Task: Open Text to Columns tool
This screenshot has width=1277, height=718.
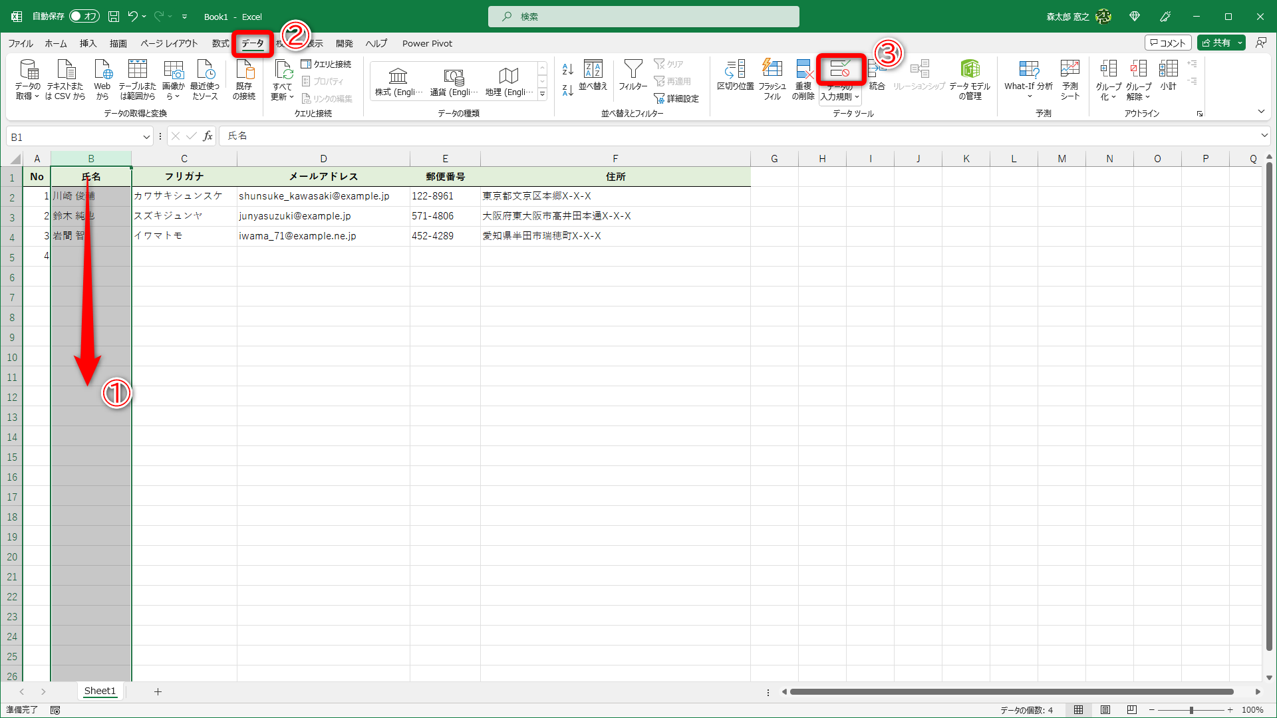Action: point(735,69)
